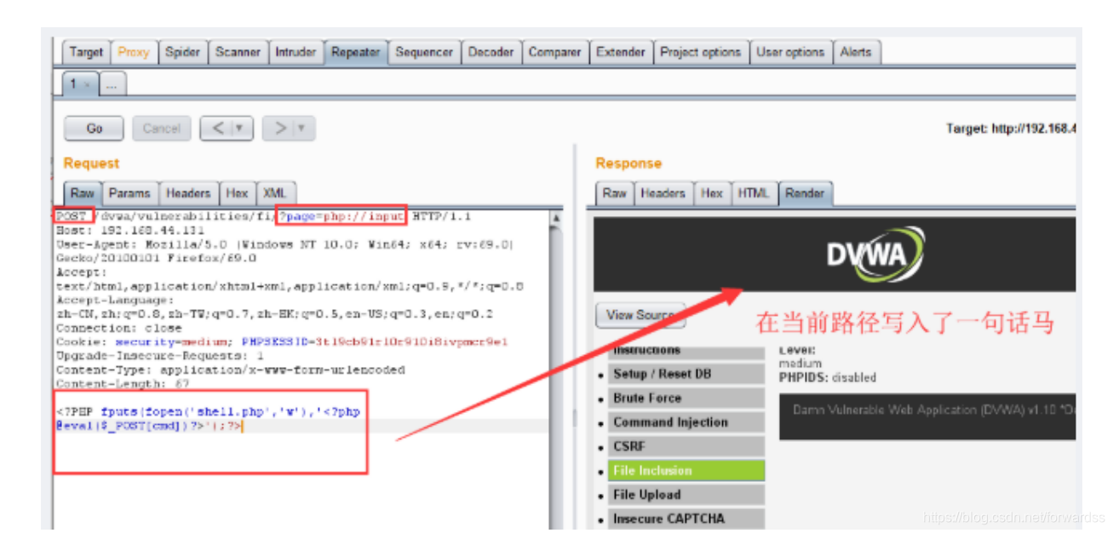The image size is (1113, 533).
Task: Switch to the Request Hex tab
Action: (x=237, y=193)
